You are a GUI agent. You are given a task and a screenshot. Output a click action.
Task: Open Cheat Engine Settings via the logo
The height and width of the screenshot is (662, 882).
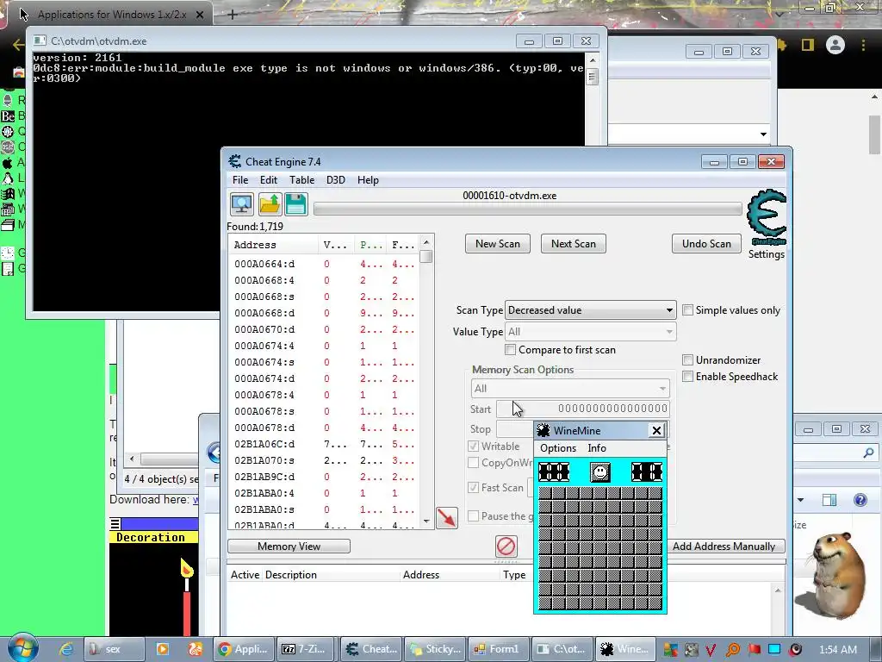click(766, 218)
